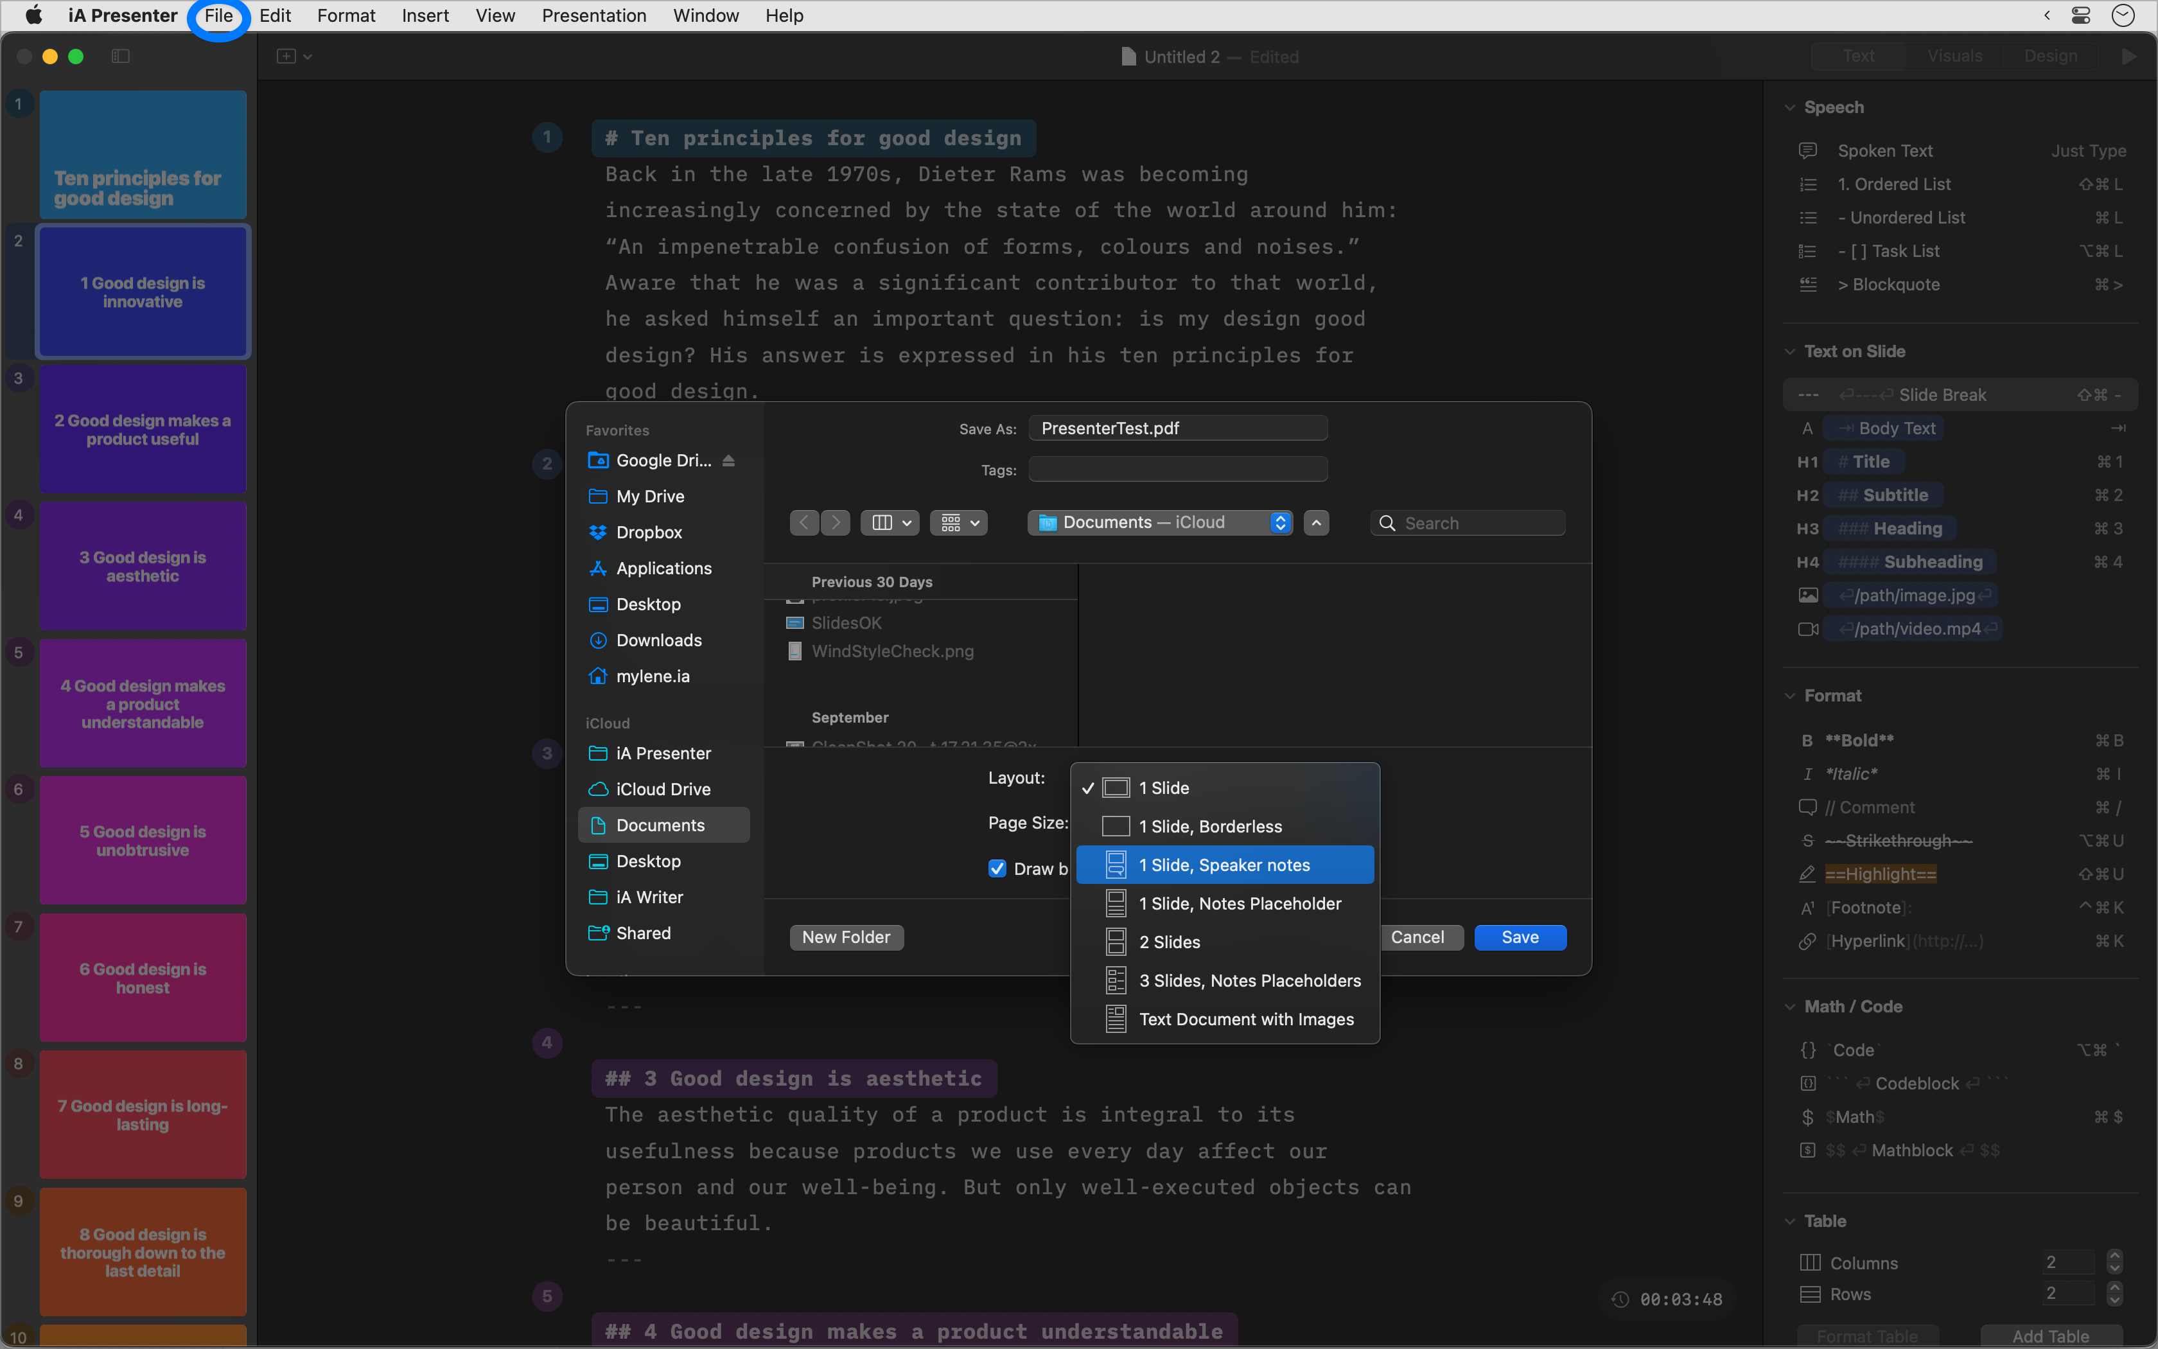
Task: Apply Title heading format
Action: 1960,461
